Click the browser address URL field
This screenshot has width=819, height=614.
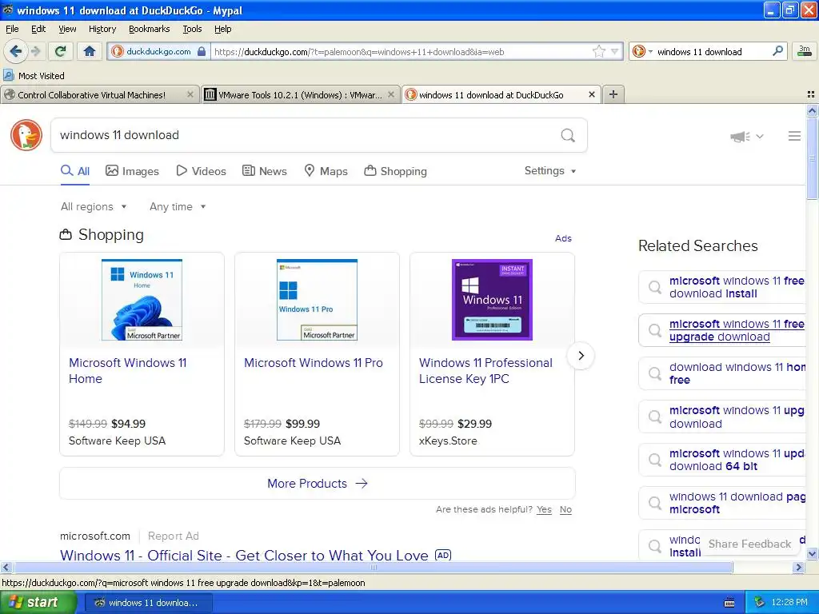tap(400, 51)
